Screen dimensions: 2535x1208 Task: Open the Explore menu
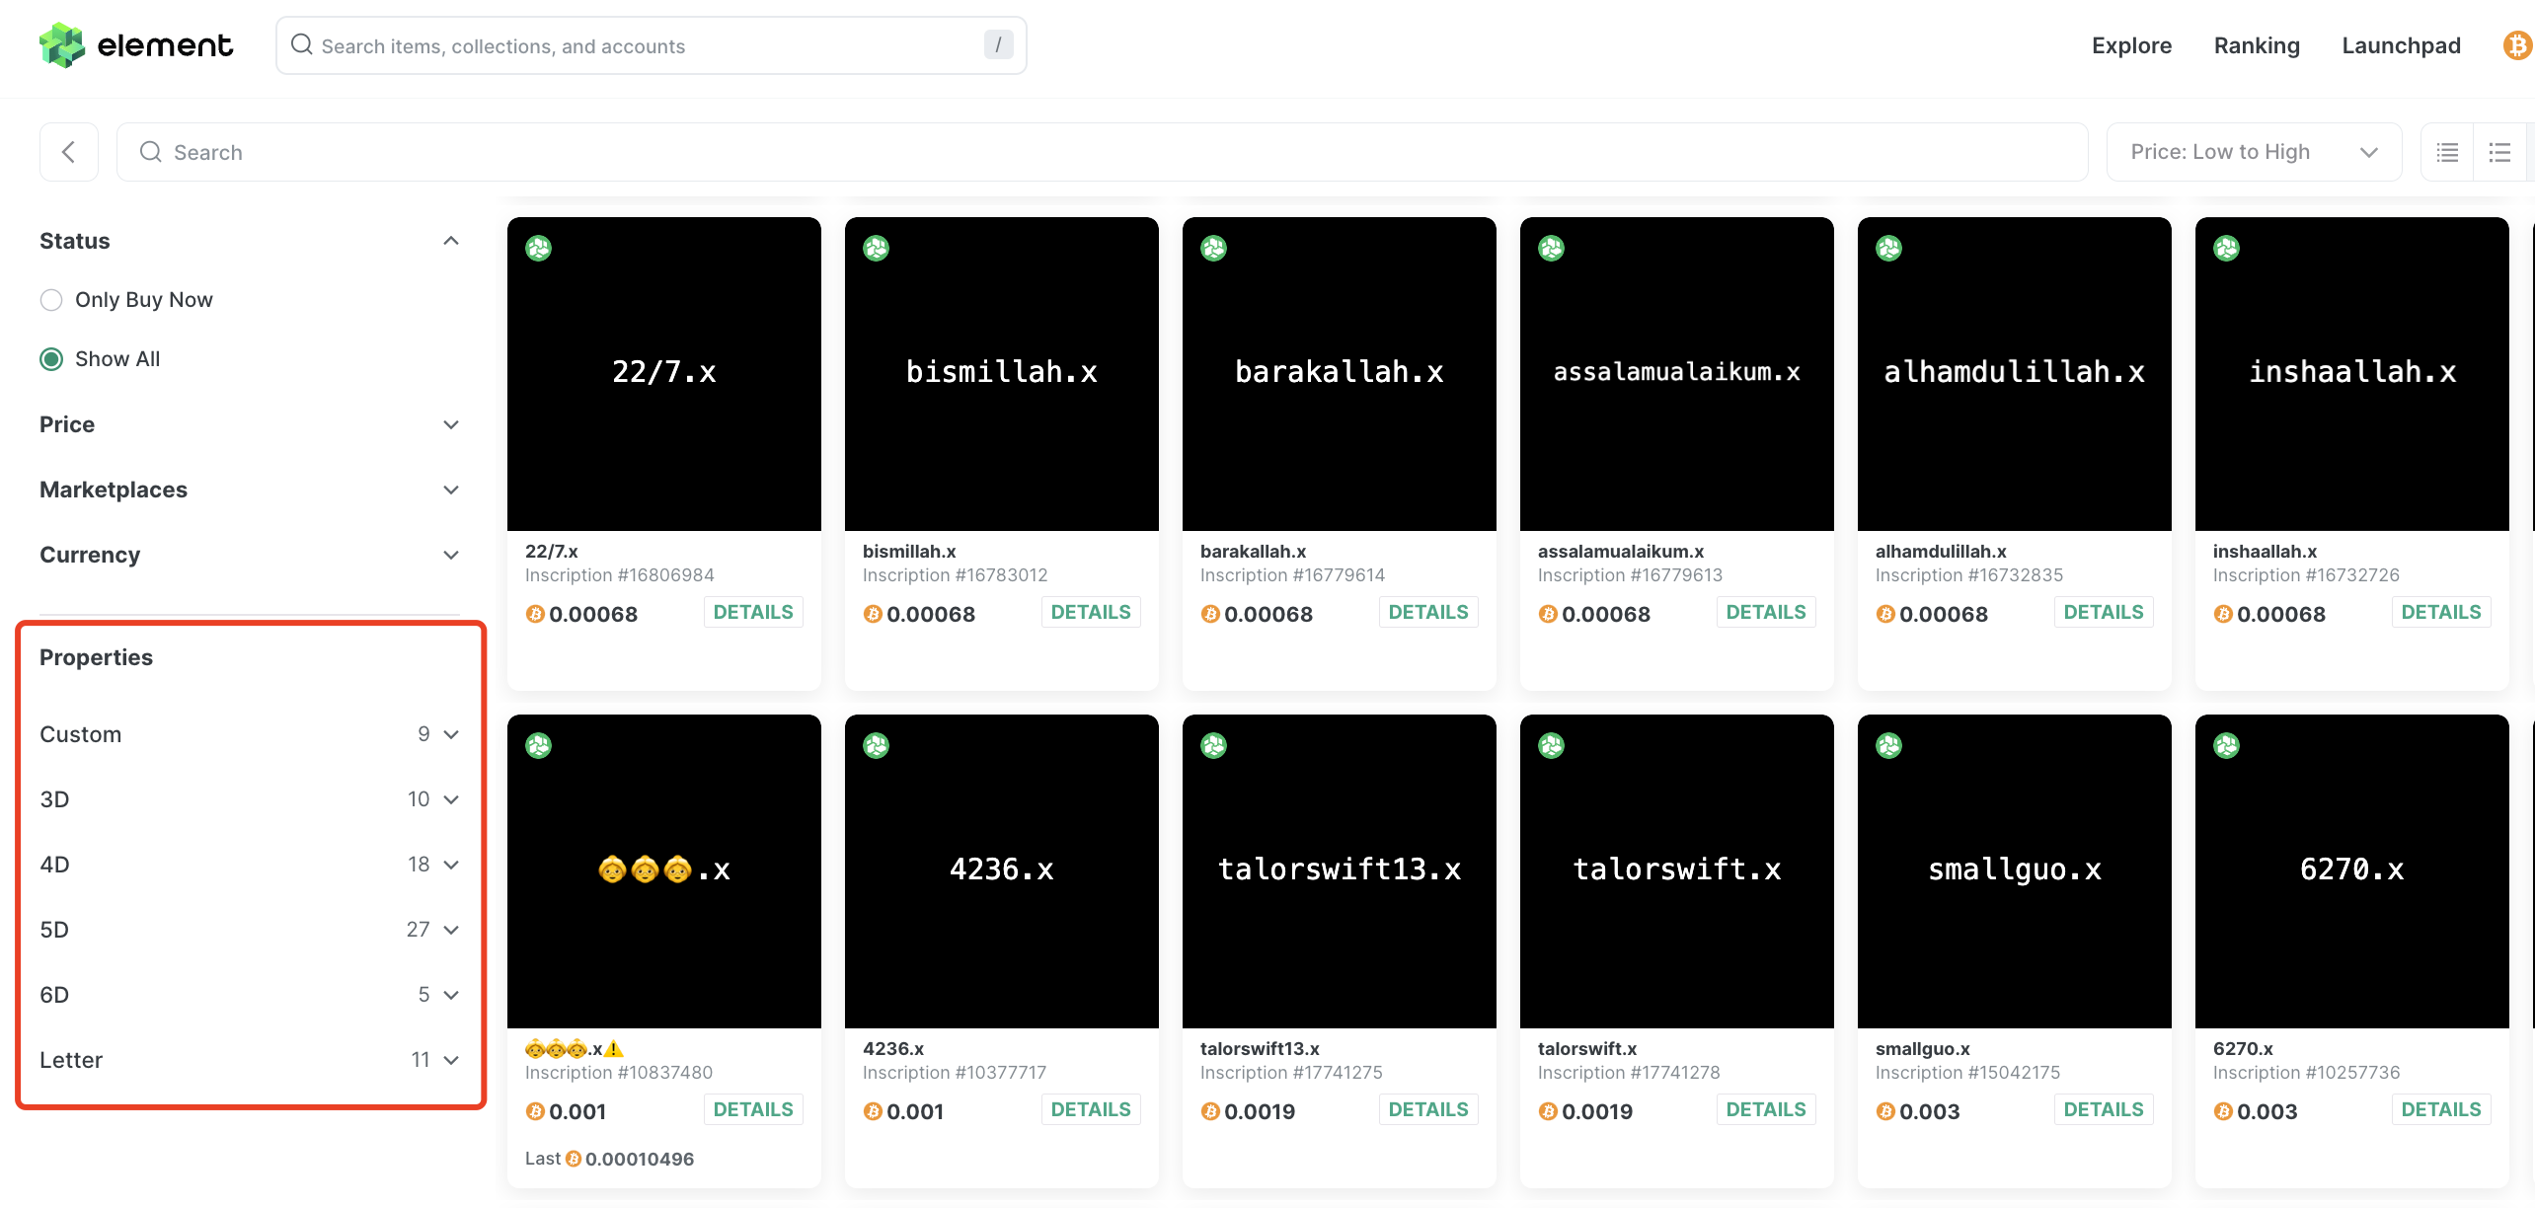tap(2131, 45)
